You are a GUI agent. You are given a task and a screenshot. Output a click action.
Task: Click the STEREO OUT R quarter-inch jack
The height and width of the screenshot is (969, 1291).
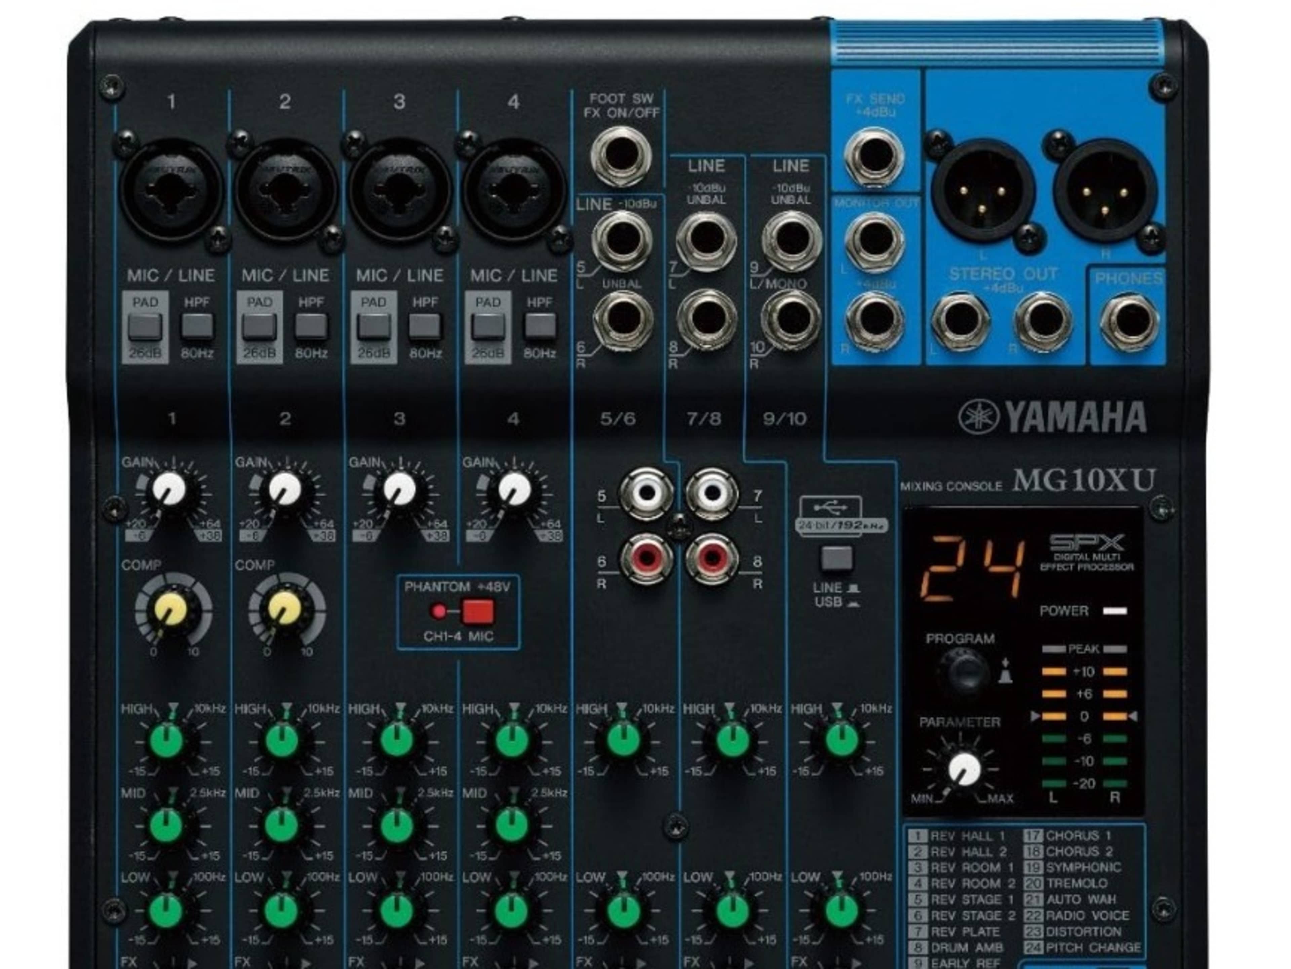click(x=1044, y=322)
